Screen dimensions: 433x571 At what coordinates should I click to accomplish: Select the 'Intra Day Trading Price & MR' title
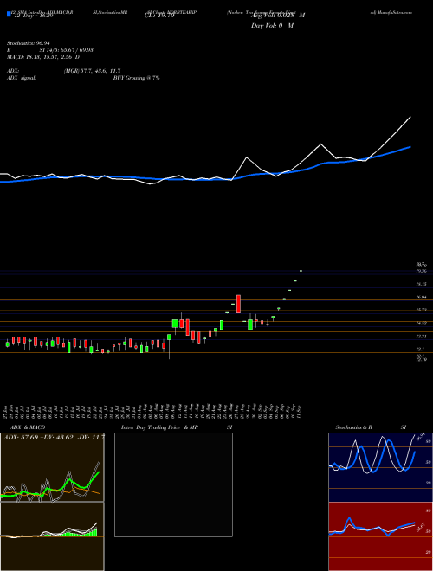click(x=160, y=427)
